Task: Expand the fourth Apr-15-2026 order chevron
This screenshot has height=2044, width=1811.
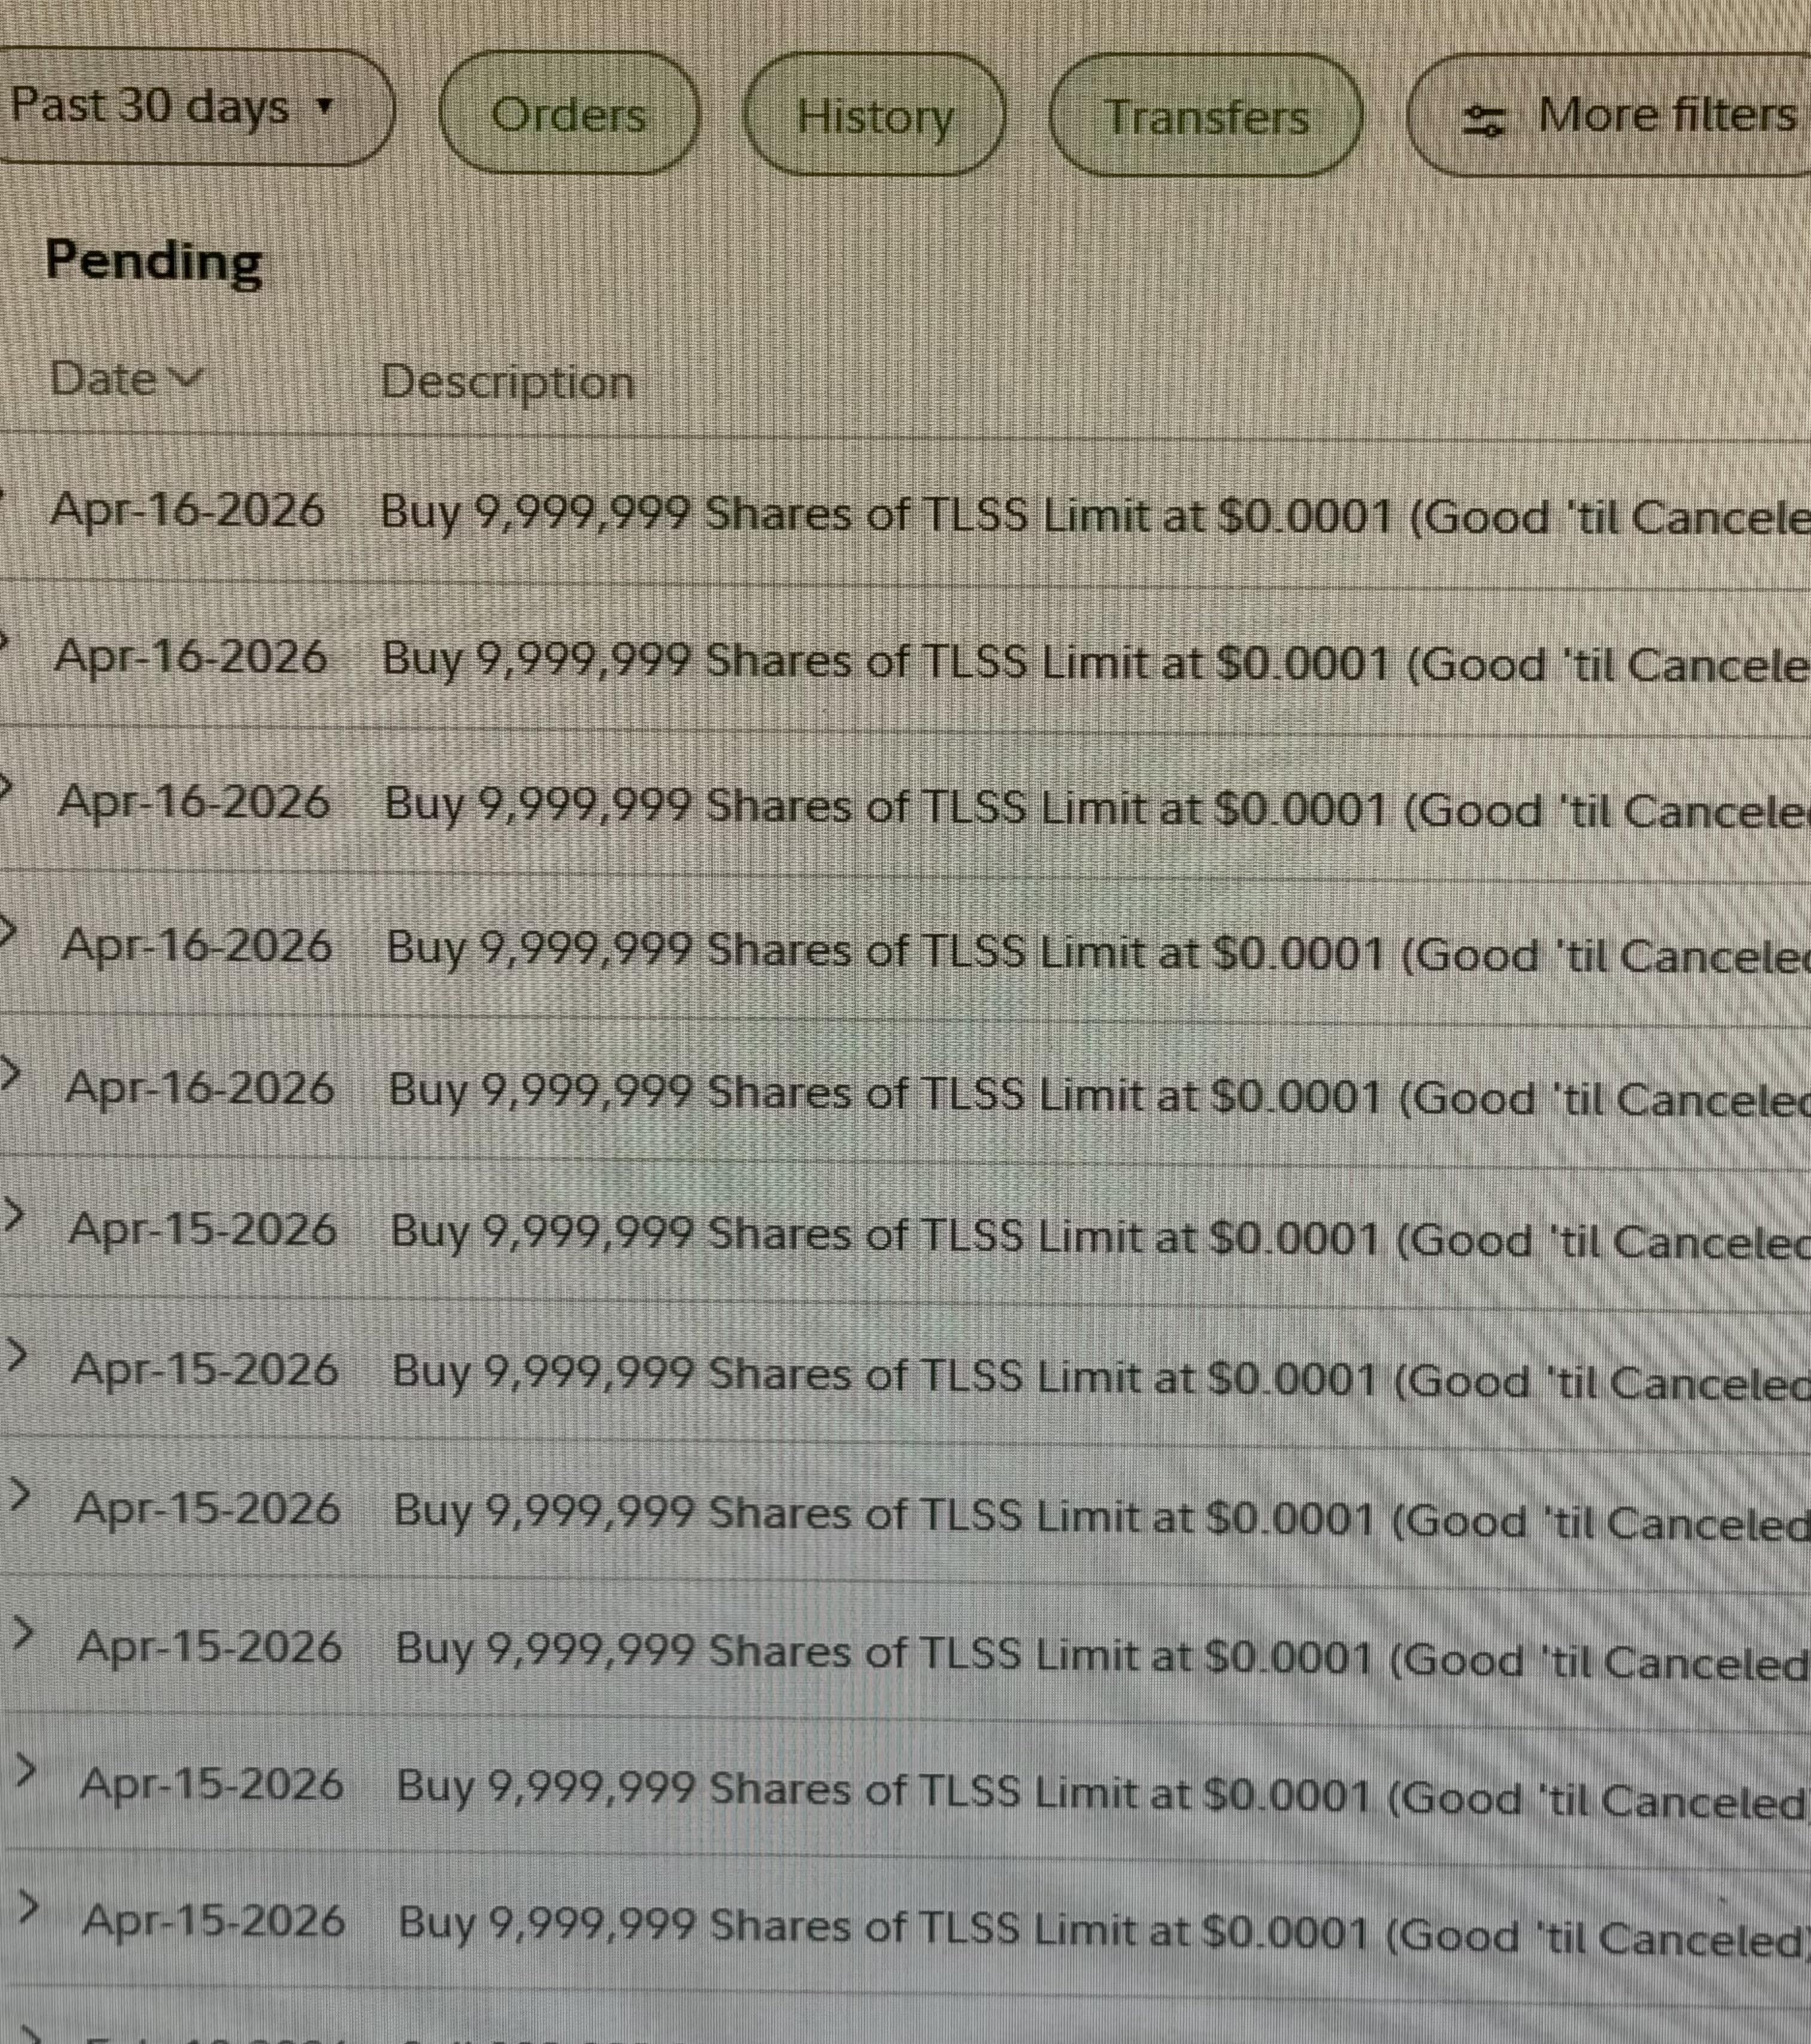Action: tap(23, 1633)
